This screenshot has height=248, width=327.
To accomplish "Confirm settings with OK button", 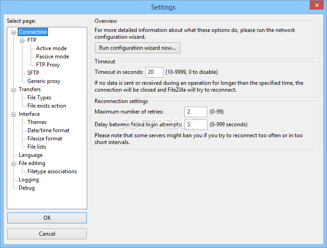I will [x=47, y=218].
